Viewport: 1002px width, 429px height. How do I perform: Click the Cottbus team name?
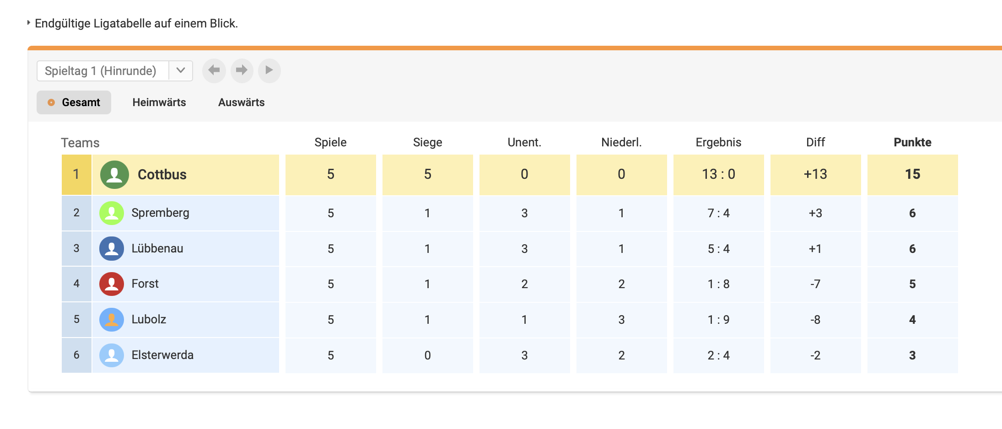point(162,175)
